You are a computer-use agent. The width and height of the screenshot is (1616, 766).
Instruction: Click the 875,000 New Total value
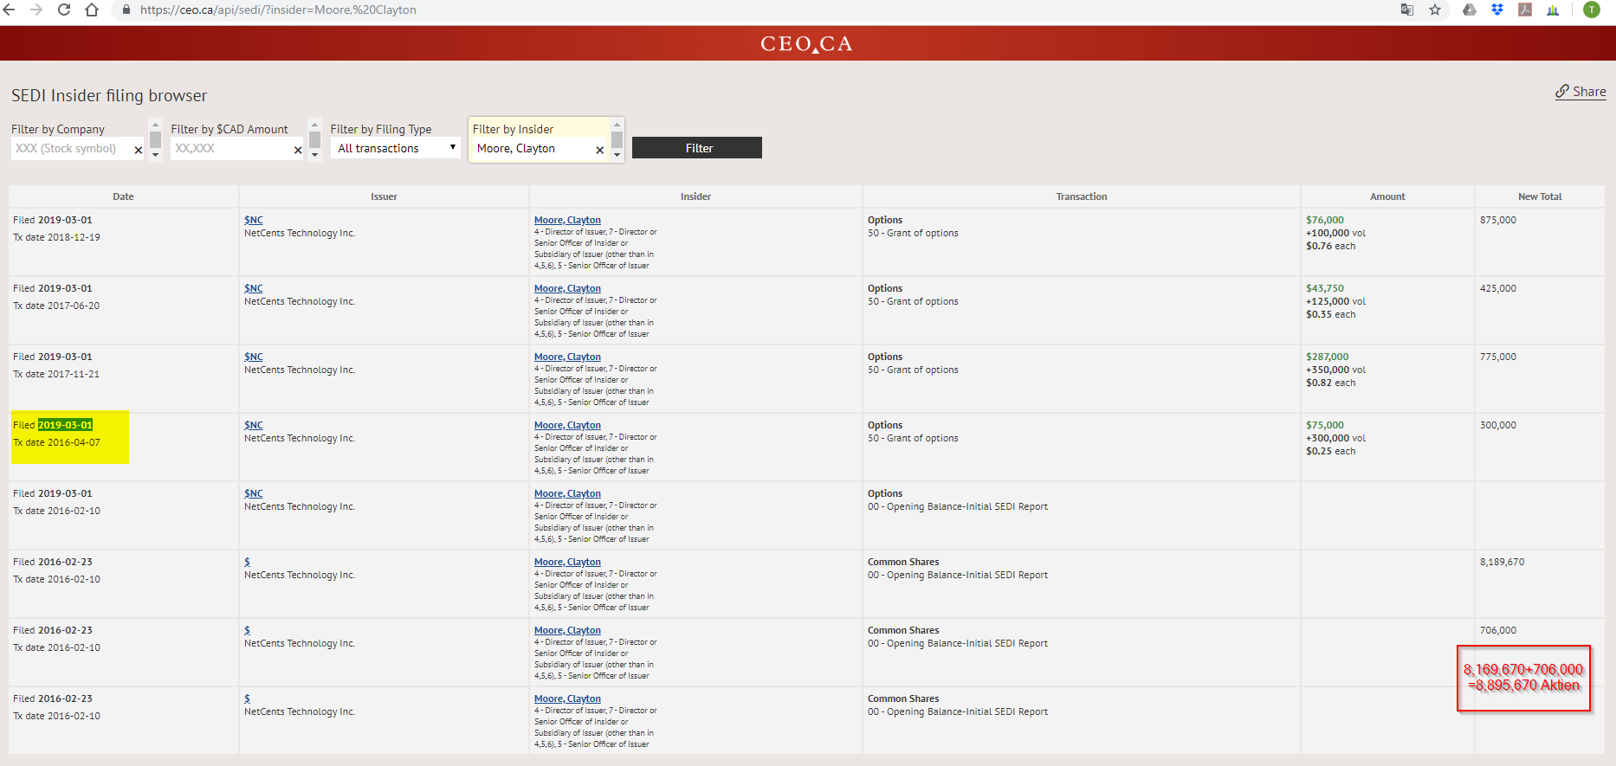(1498, 220)
